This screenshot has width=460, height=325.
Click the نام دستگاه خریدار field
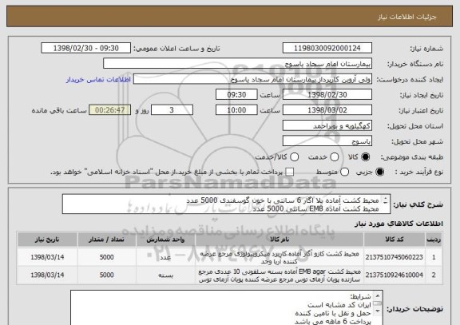[x=238, y=64]
